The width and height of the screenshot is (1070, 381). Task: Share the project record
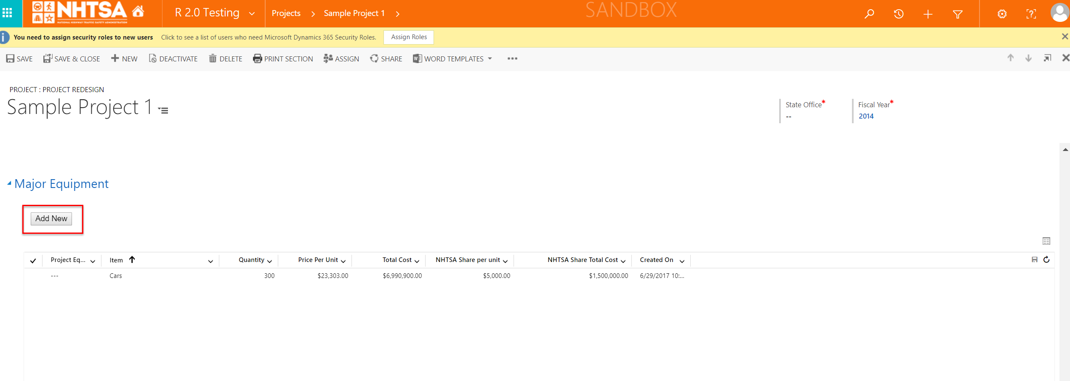[386, 59]
